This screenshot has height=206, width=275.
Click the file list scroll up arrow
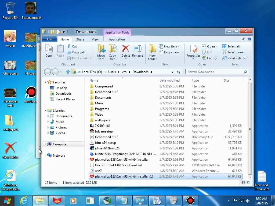pos(250,79)
